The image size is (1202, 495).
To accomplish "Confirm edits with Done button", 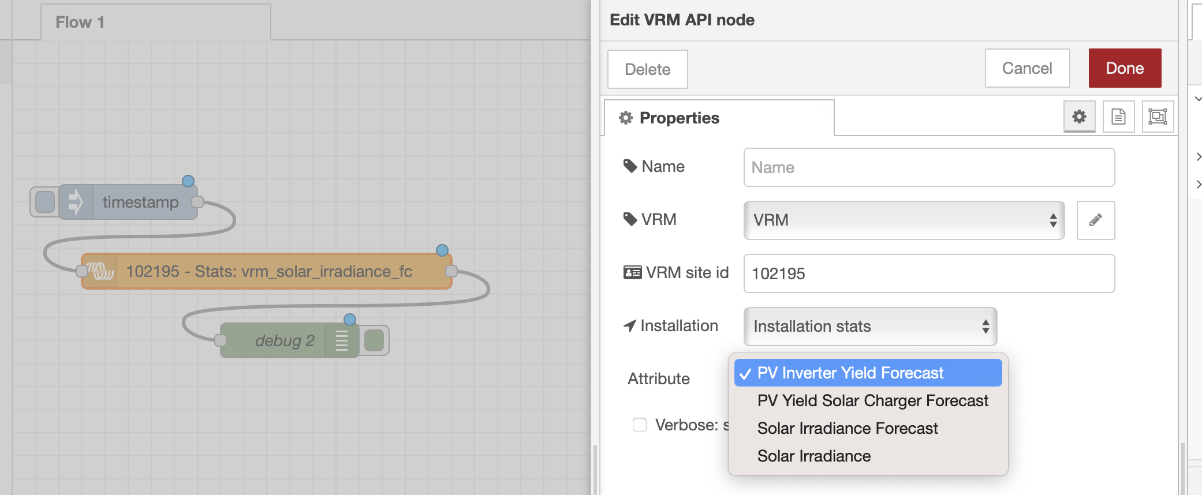I will (1125, 68).
